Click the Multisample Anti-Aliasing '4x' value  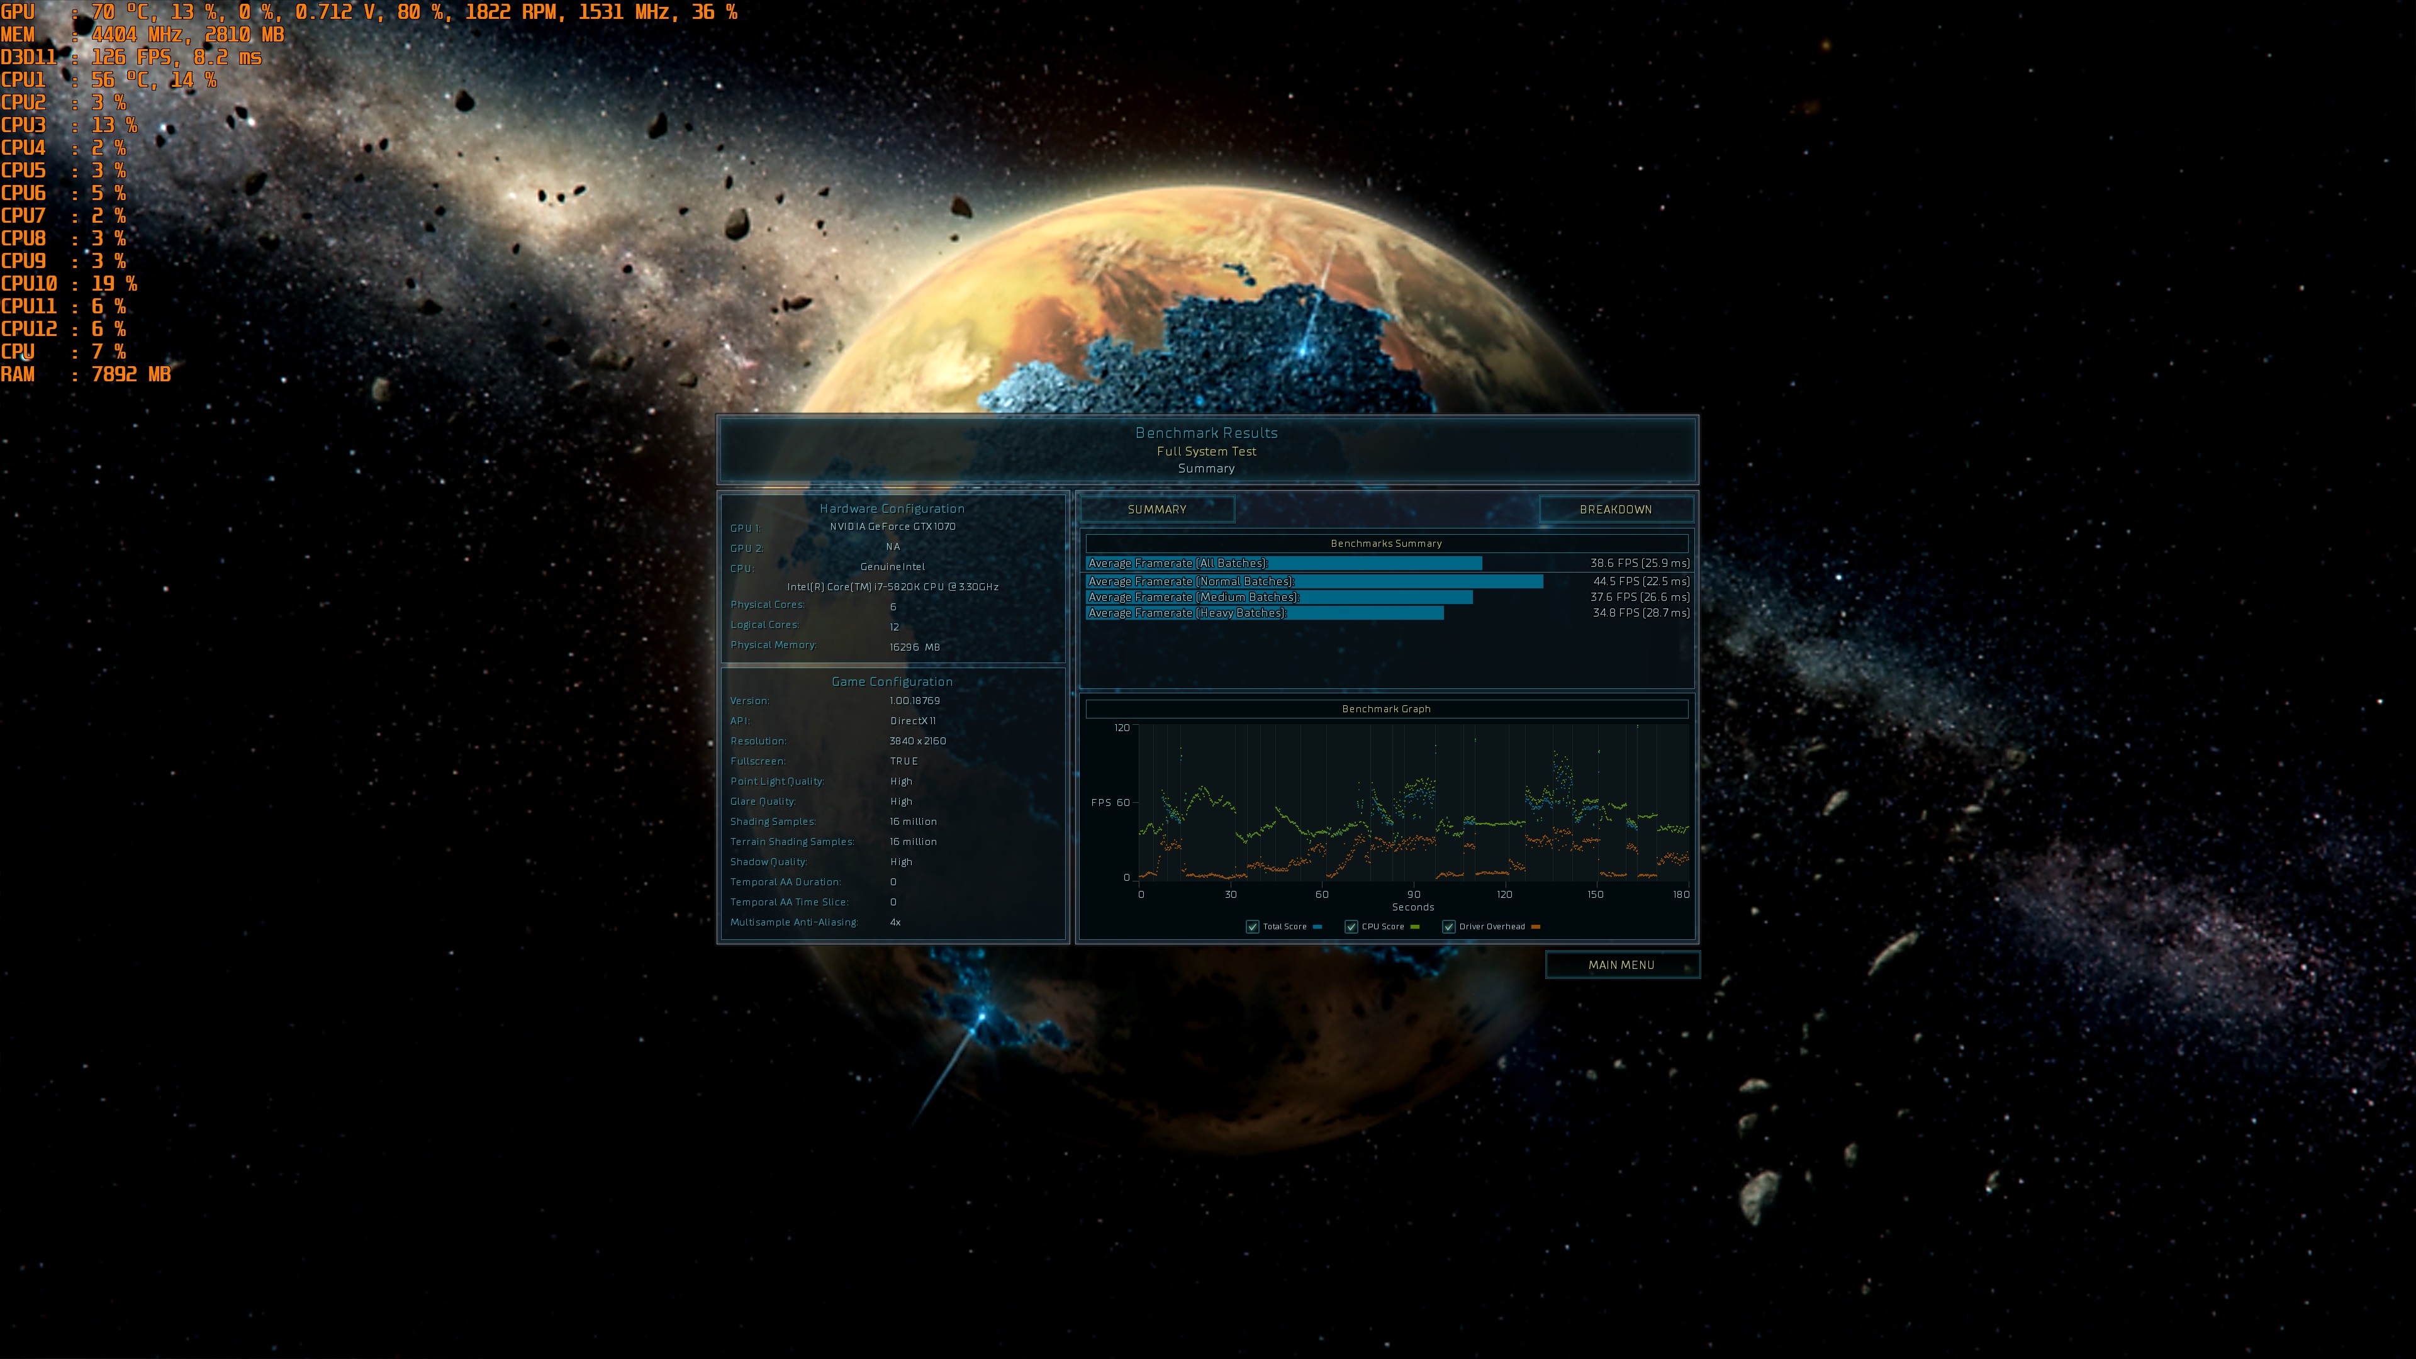(895, 923)
